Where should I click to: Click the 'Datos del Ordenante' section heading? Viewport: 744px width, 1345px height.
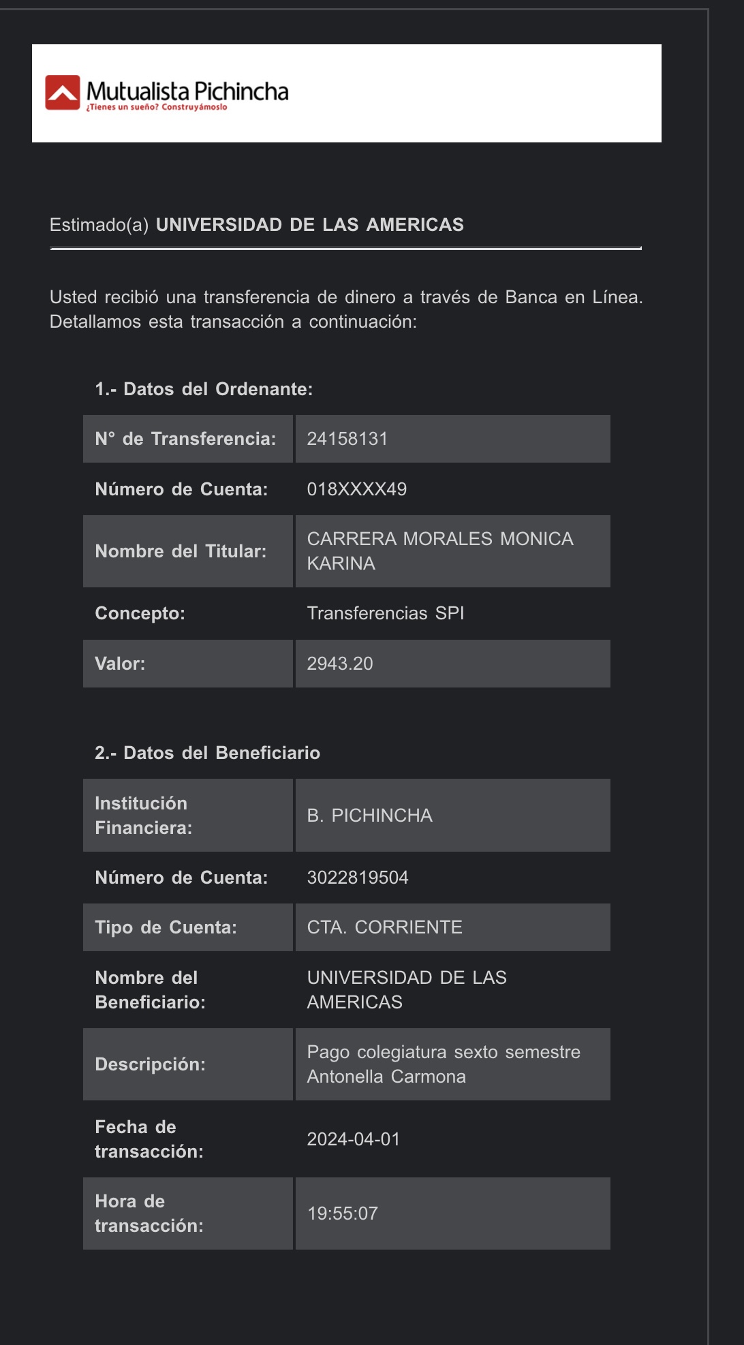(204, 389)
